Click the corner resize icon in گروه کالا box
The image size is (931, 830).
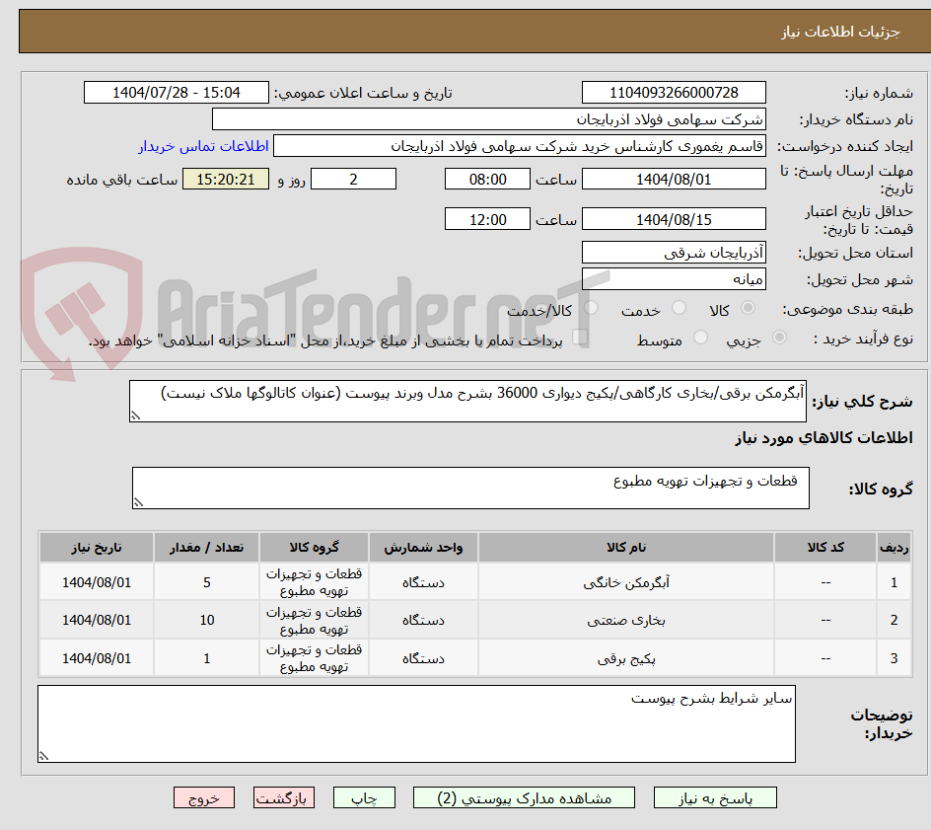pyautogui.click(x=140, y=501)
